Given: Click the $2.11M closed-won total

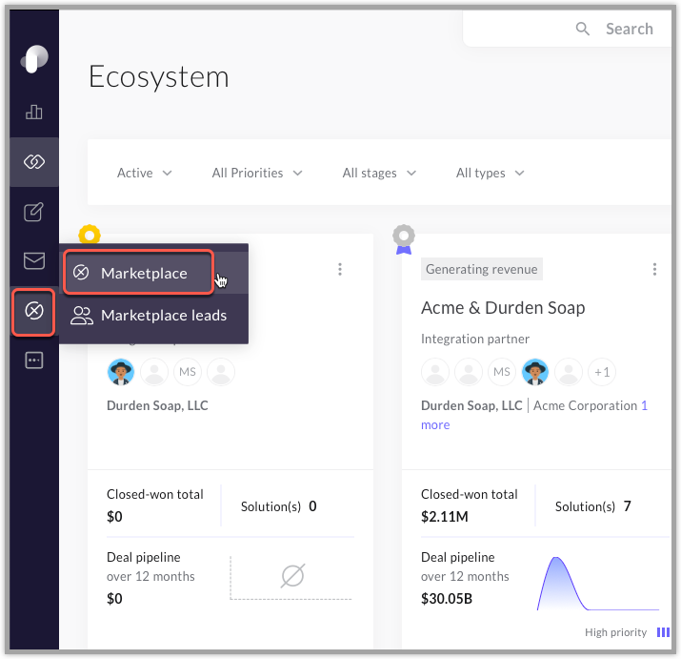Looking at the screenshot, I should [x=445, y=517].
